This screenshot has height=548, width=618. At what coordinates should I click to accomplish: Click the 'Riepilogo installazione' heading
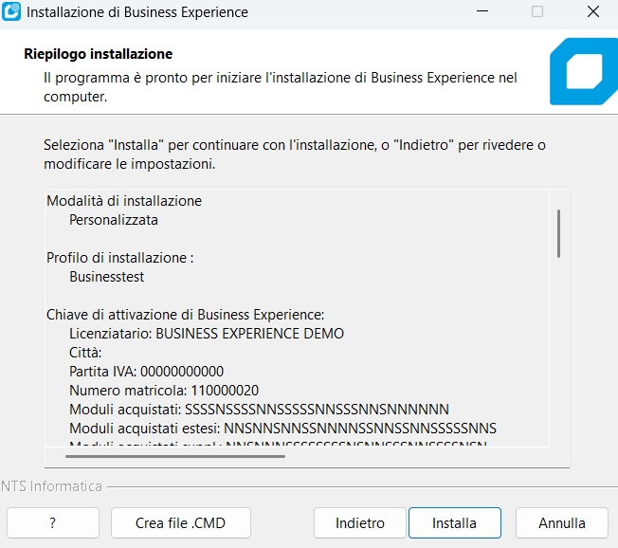click(98, 54)
